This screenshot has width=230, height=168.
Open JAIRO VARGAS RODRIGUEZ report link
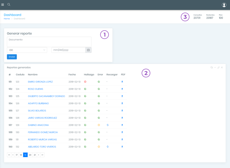[x=42, y=118]
